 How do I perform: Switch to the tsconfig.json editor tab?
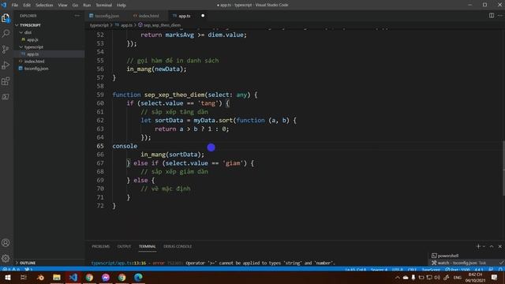107,16
